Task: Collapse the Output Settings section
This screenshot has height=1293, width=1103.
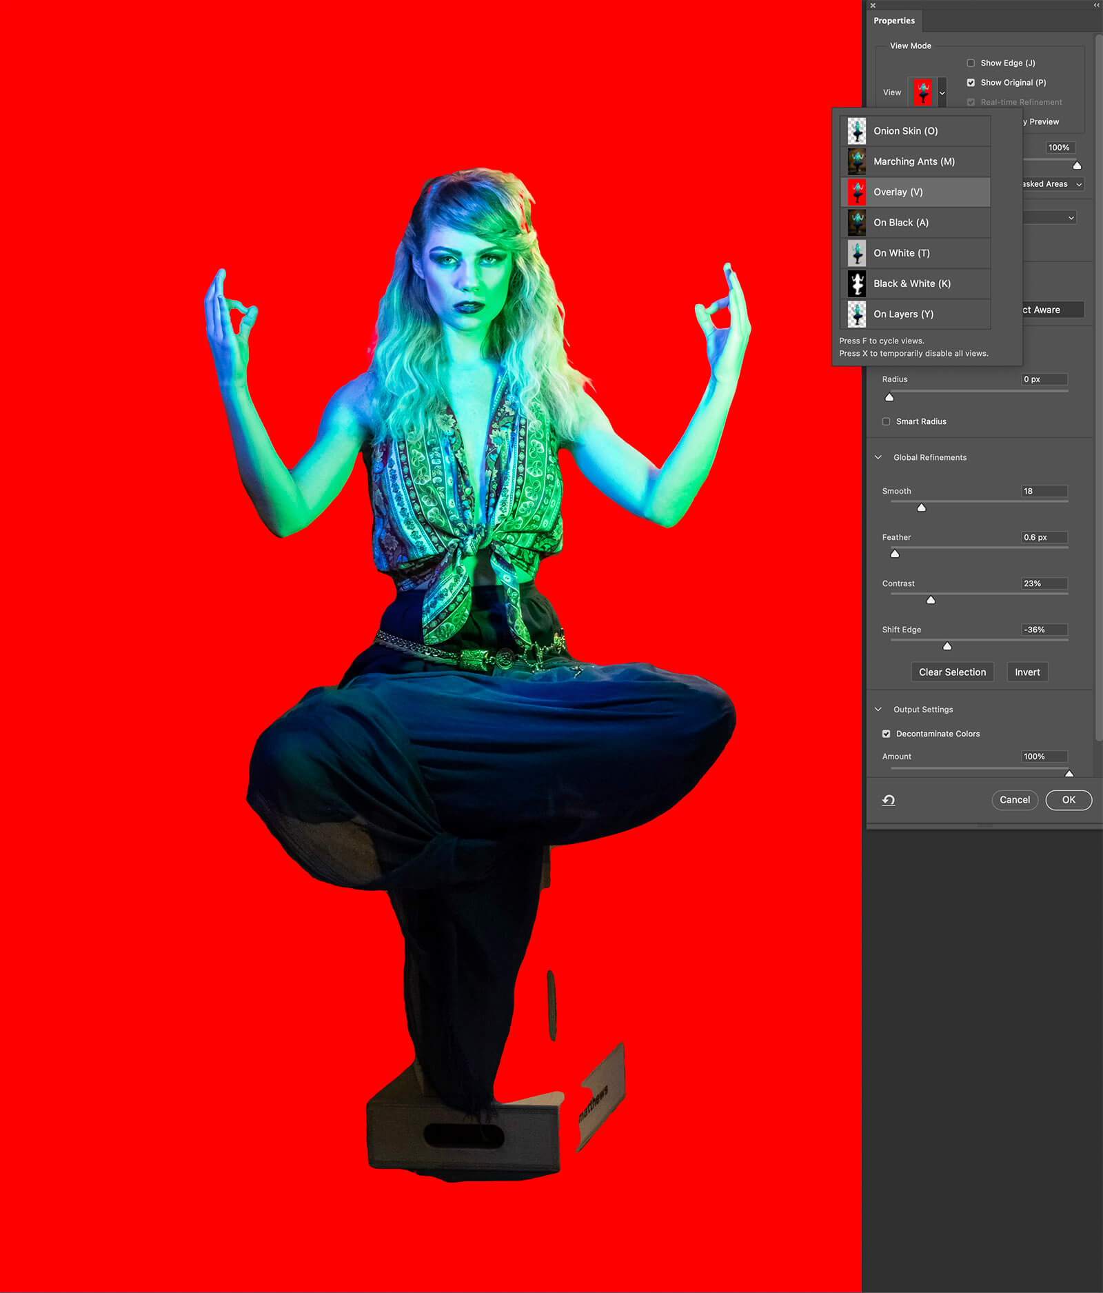Action: tap(878, 709)
